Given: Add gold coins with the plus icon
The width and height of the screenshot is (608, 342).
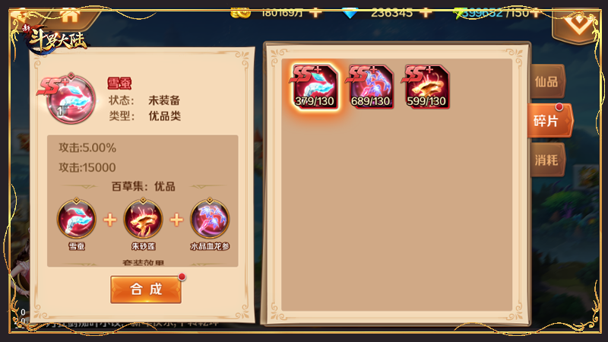Looking at the screenshot, I should (316, 13).
